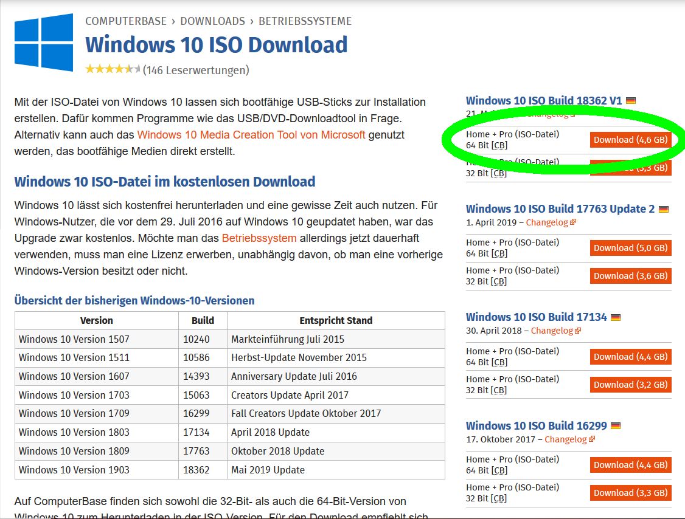The image size is (685, 519).
Task: Select the Build column header
Action: pos(203,320)
